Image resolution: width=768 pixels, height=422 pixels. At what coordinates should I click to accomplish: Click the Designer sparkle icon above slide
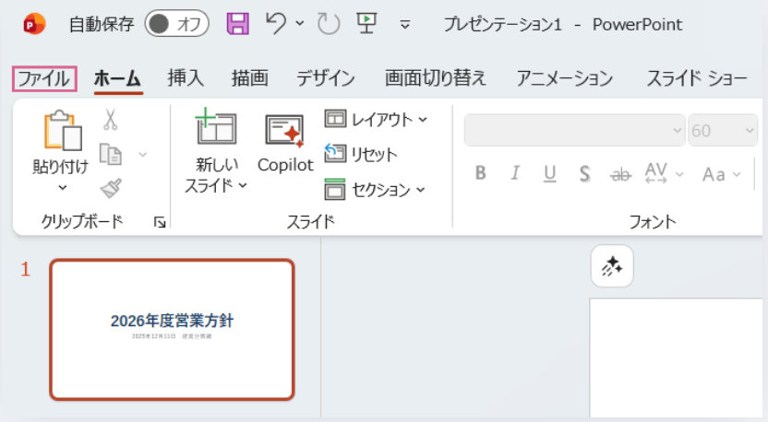click(612, 267)
